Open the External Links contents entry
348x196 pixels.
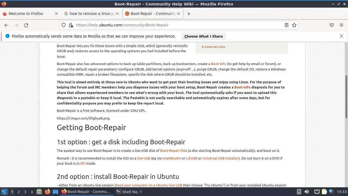click(x=215, y=47)
